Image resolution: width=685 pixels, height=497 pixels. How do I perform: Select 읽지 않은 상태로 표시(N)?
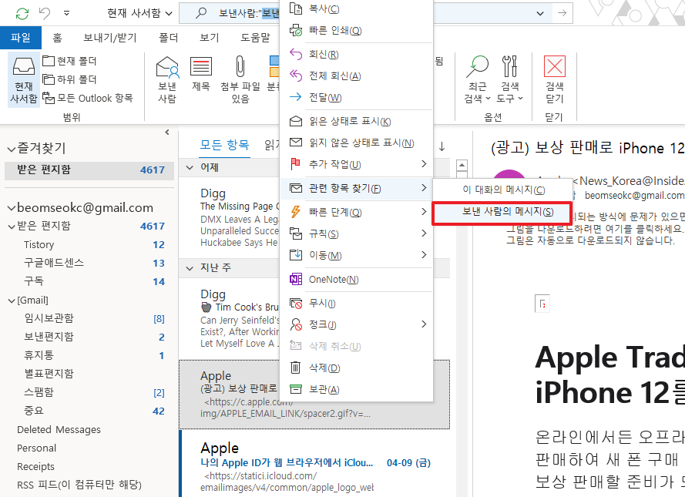(357, 143)
